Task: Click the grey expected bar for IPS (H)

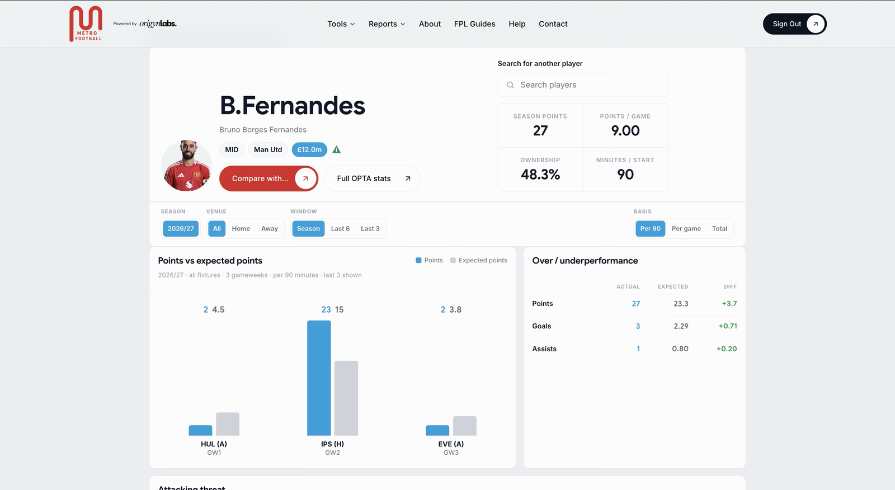Action: coord(346,398)
